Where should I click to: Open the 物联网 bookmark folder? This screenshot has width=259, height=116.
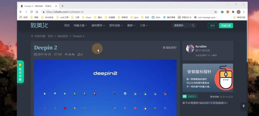point(123,17)
